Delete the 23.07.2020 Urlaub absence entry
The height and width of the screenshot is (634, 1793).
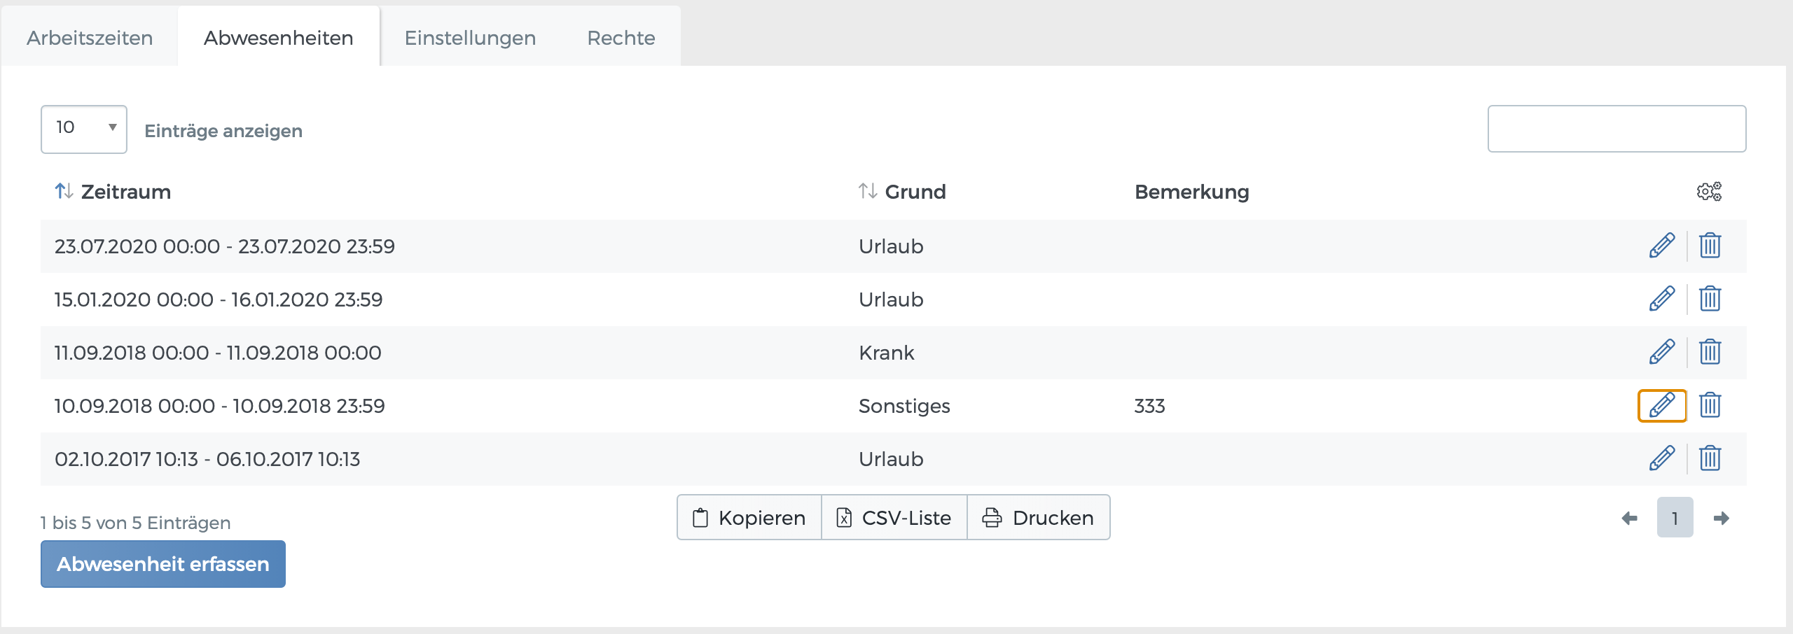[x=1710, y=246]
